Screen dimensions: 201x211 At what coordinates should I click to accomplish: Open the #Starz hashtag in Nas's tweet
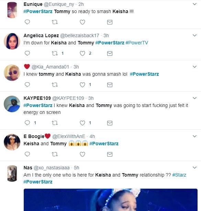pyautogui.click(x=179, y=175)
